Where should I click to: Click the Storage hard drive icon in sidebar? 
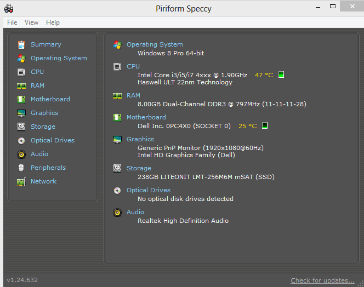pyautogui.click(x=21, y=127)
